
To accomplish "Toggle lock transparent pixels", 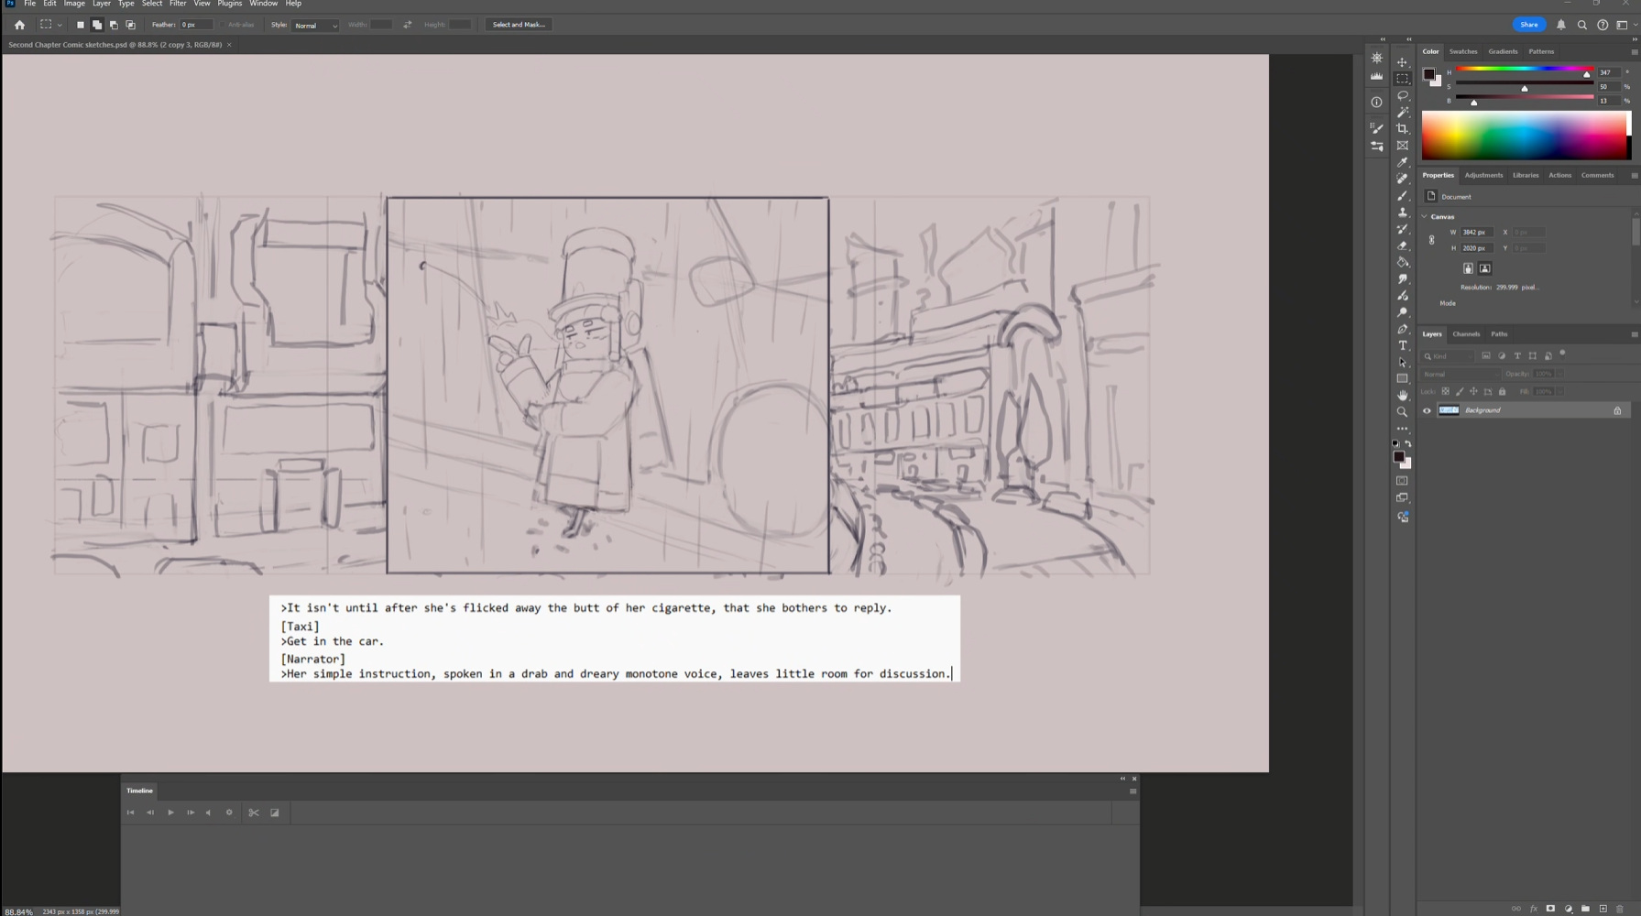I will [x=1446, y=392].
